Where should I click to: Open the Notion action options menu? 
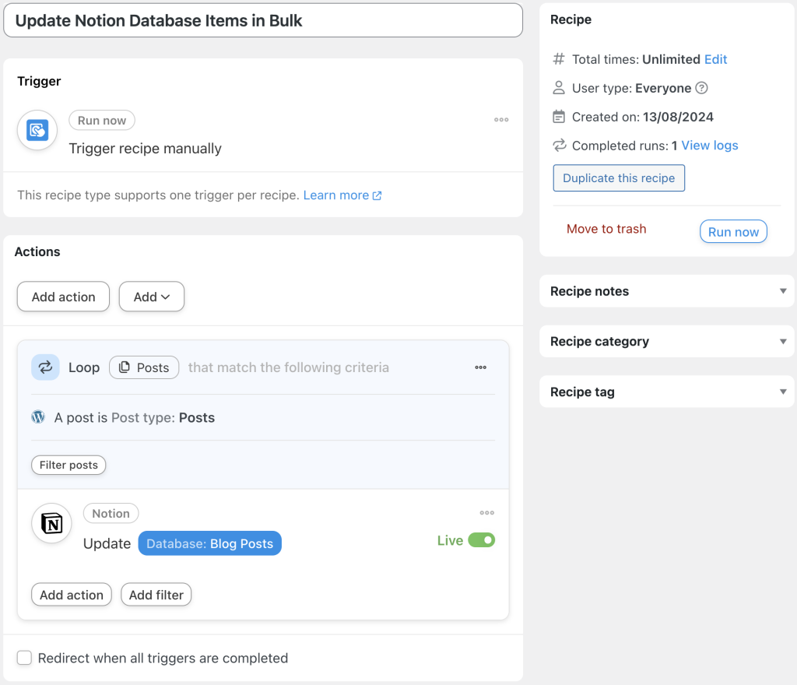pyautogui.click(x=486, y=512)
